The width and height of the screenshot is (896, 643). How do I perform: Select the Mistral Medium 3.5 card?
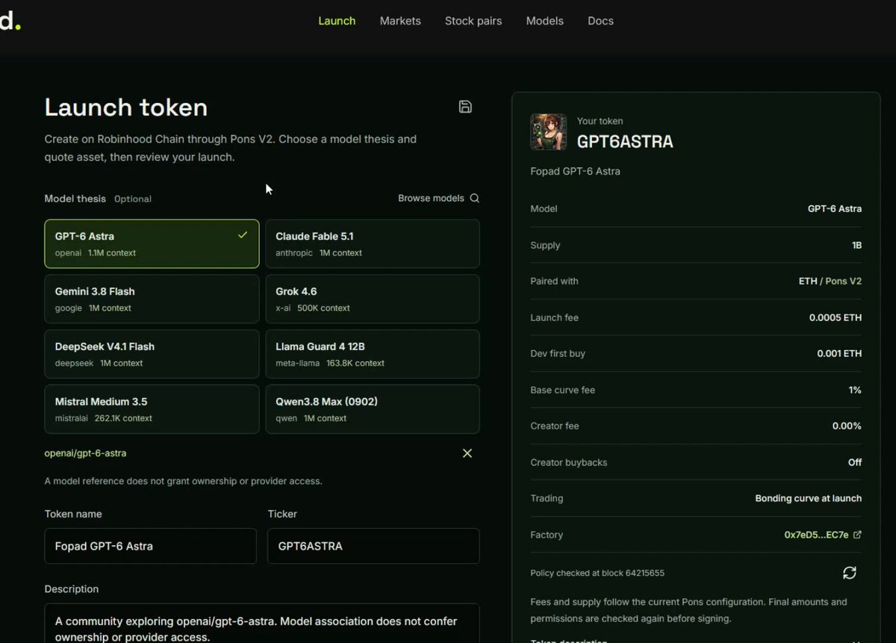pyautogui.click(x=152, y=409)
